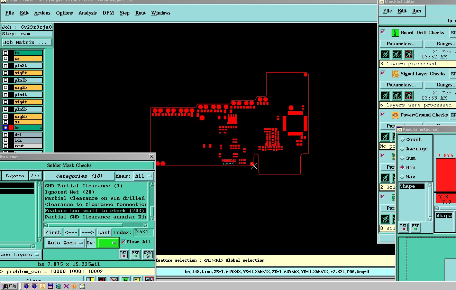
Task: Select 'Ignored Net (28)' category row
Action: coord(95,192)
